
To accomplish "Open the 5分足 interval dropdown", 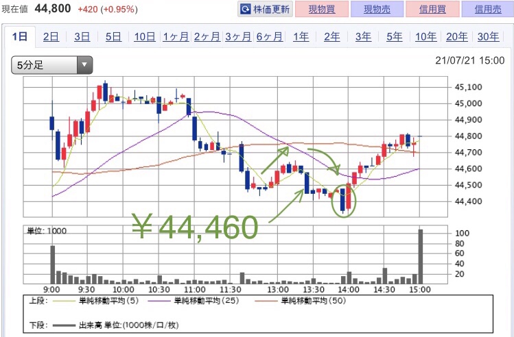I will coord(51,65).
